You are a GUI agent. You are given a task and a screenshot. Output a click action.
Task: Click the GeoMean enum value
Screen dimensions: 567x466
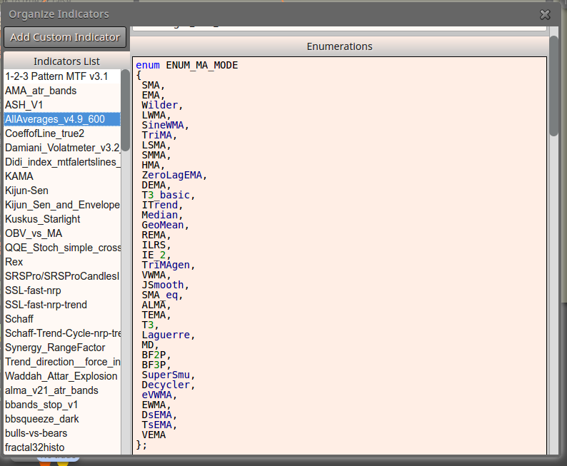(162, 225)
